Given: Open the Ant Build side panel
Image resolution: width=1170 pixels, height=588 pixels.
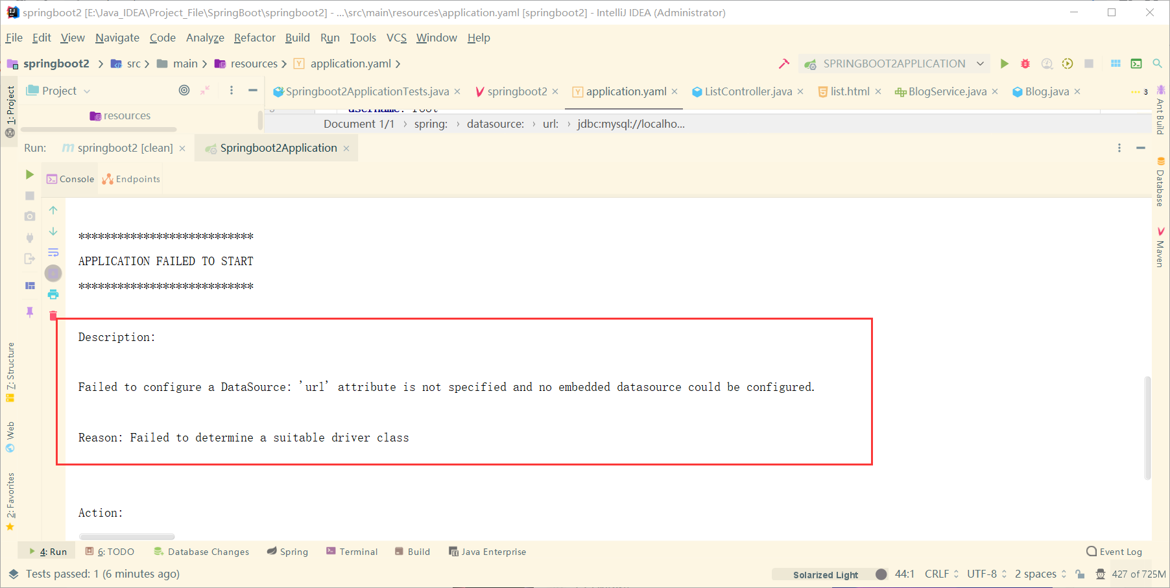Looking at the screenshot, I should 1161,109.
